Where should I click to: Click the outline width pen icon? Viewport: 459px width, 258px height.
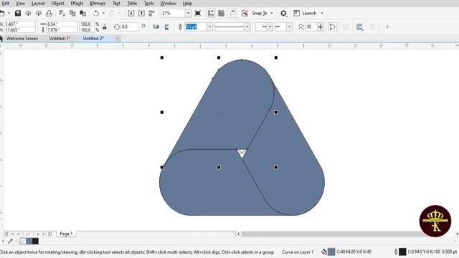coord(180,27)
